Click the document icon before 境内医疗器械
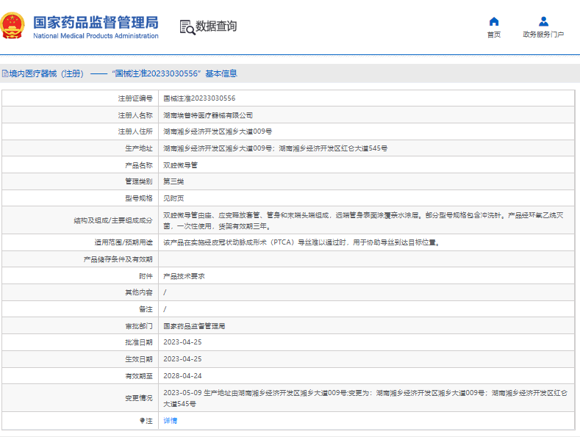This screenshot has height=437, width=580. tap(5, 73)
